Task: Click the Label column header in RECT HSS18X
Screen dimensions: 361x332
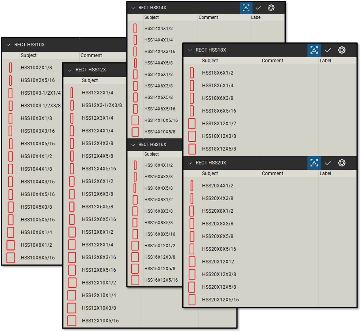Action: pyautogui.click(x=325, y=61)
